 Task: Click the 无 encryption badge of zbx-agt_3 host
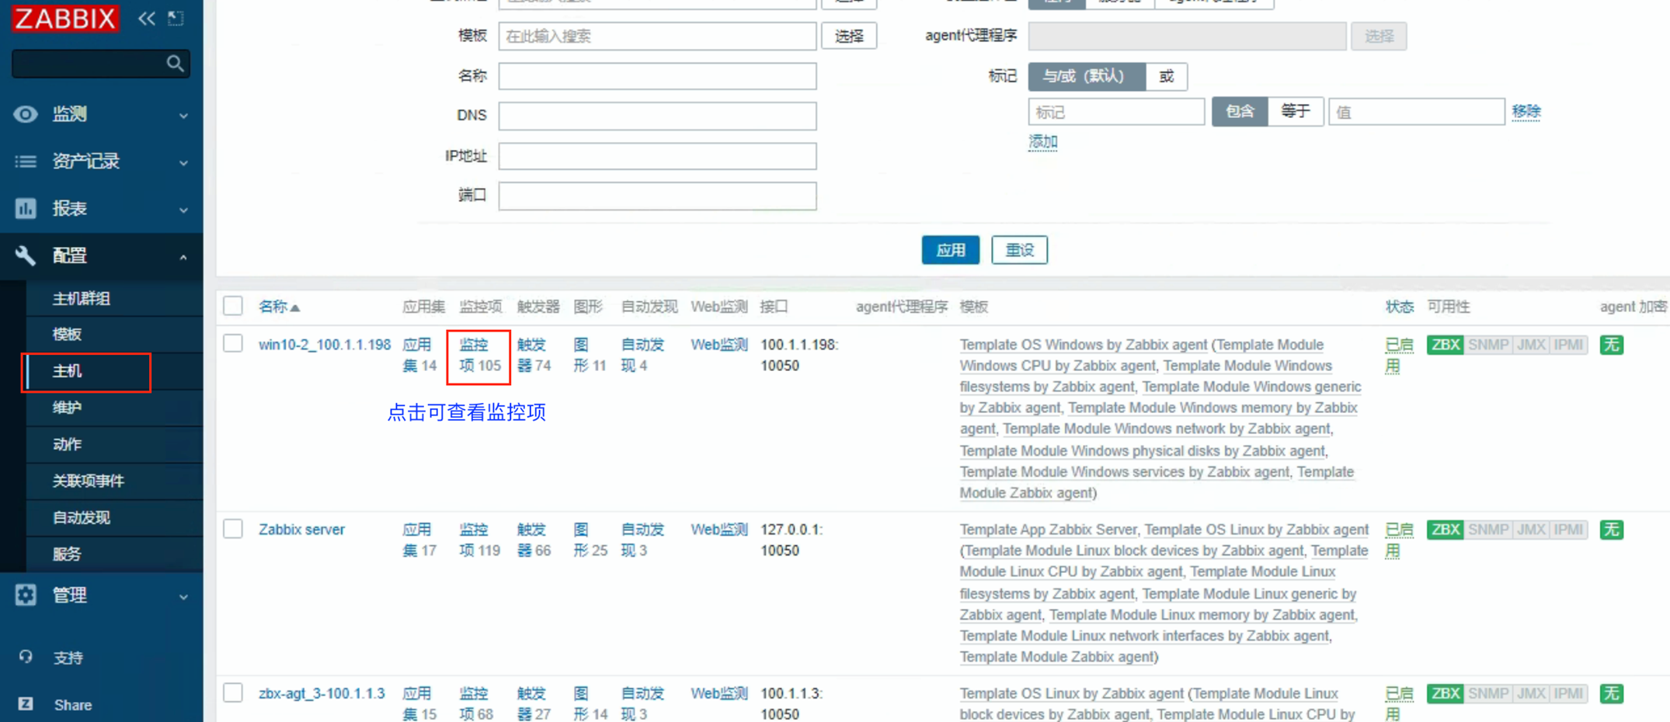(1612, 693)
